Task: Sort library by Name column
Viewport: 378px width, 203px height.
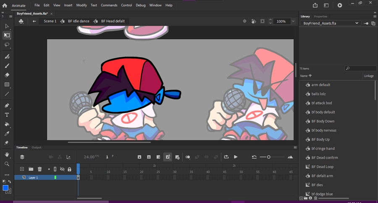Action: [306, 76]
